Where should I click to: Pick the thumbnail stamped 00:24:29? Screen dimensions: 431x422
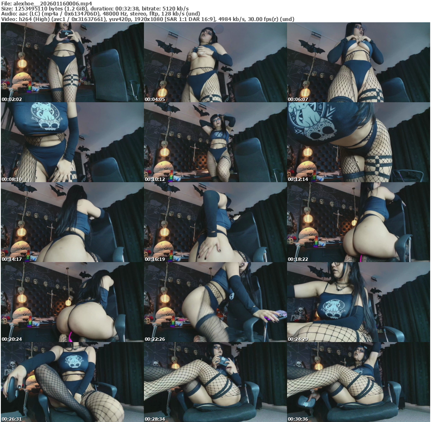tap(359, 302)
